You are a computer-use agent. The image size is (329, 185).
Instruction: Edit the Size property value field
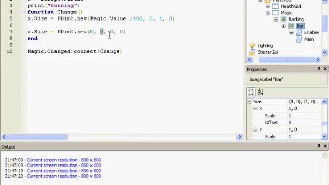pyautogui.click(x=304, y=102)
